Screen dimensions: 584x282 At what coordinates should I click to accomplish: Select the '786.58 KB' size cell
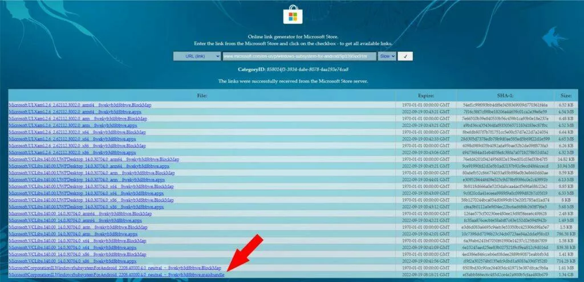click(x=566, y=234)
